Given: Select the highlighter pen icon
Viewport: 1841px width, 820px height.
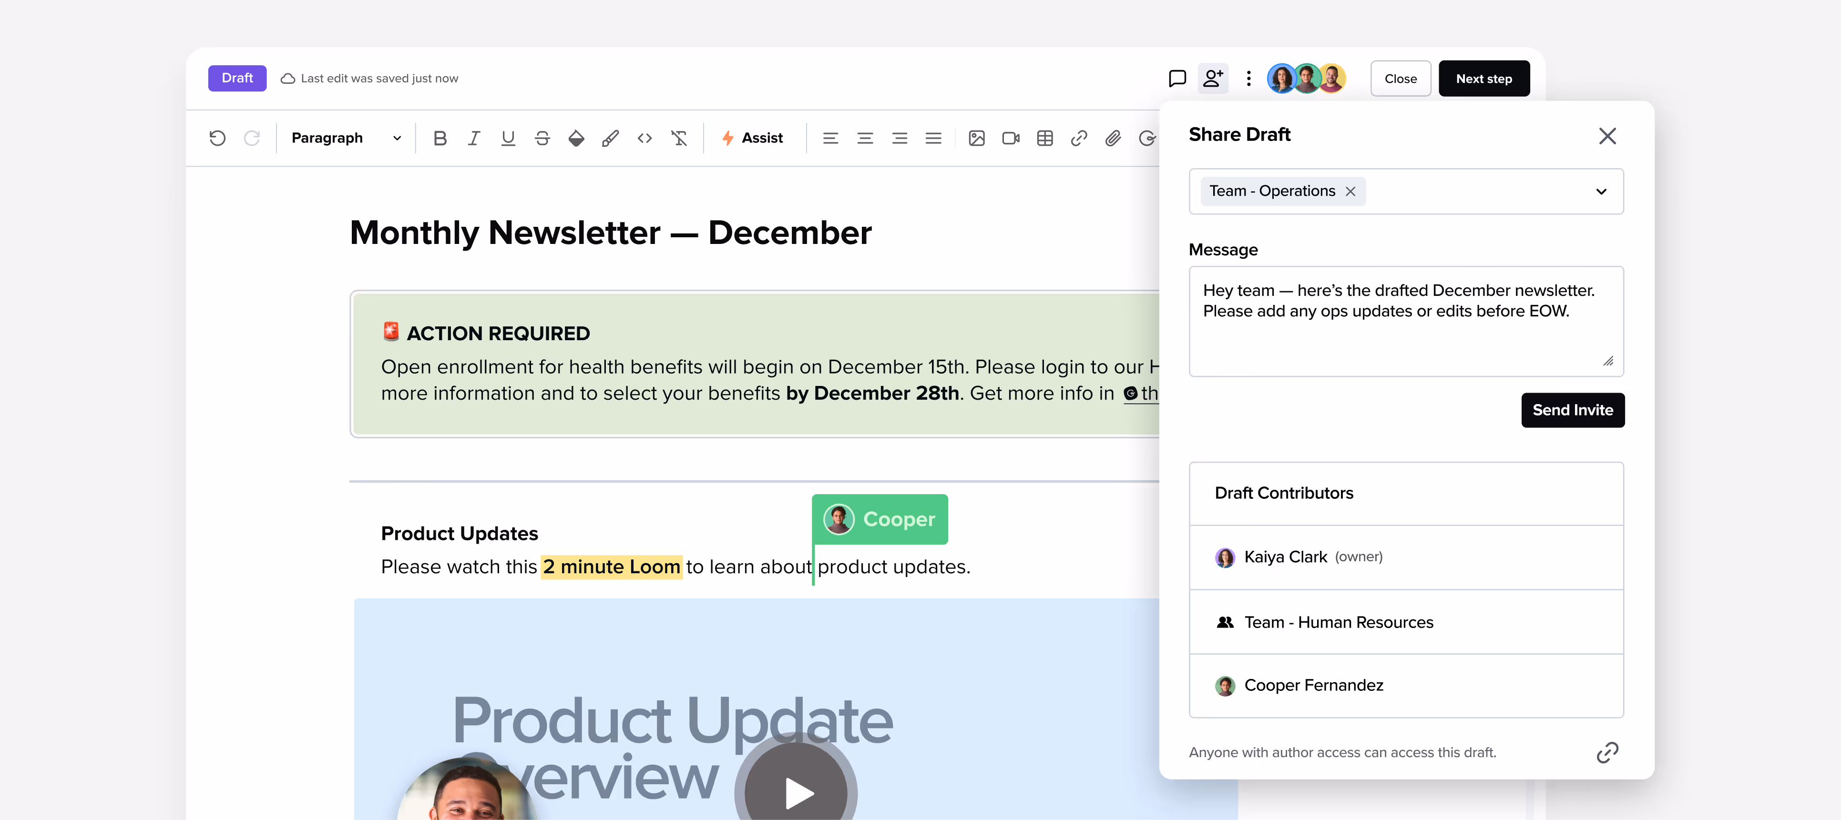Looking at the screenshot, I should [610, 138].
